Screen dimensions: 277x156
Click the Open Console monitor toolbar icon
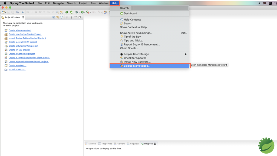[x=18, y=12]
